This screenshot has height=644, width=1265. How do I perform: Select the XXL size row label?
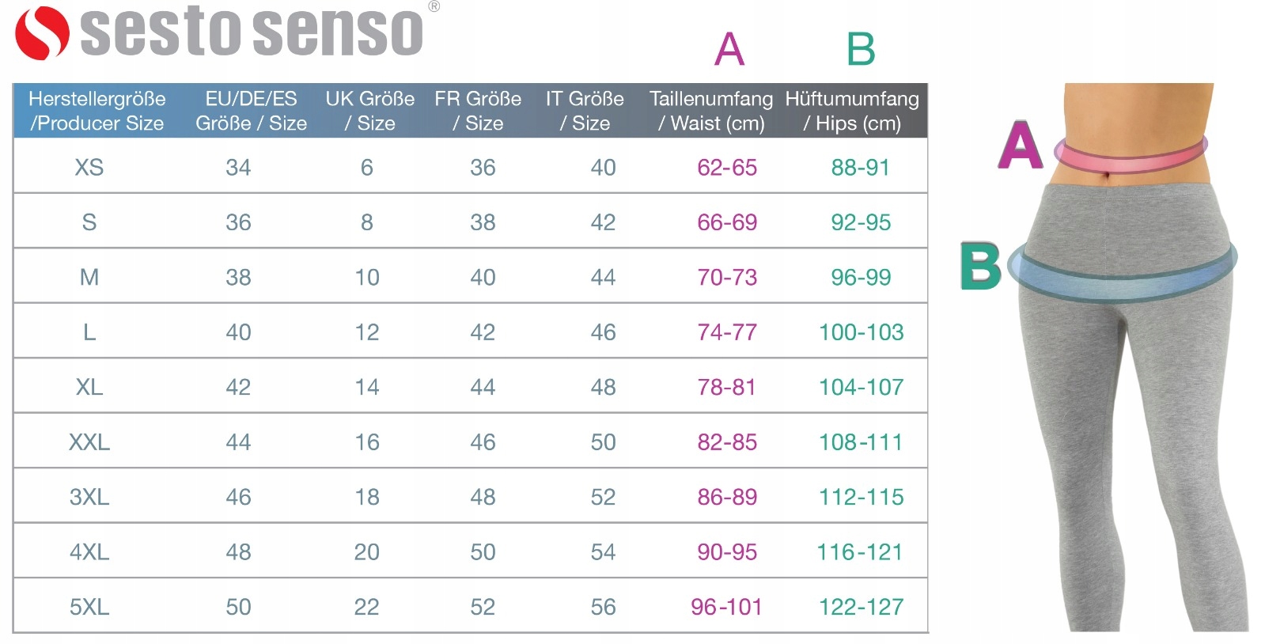[89, 442]
